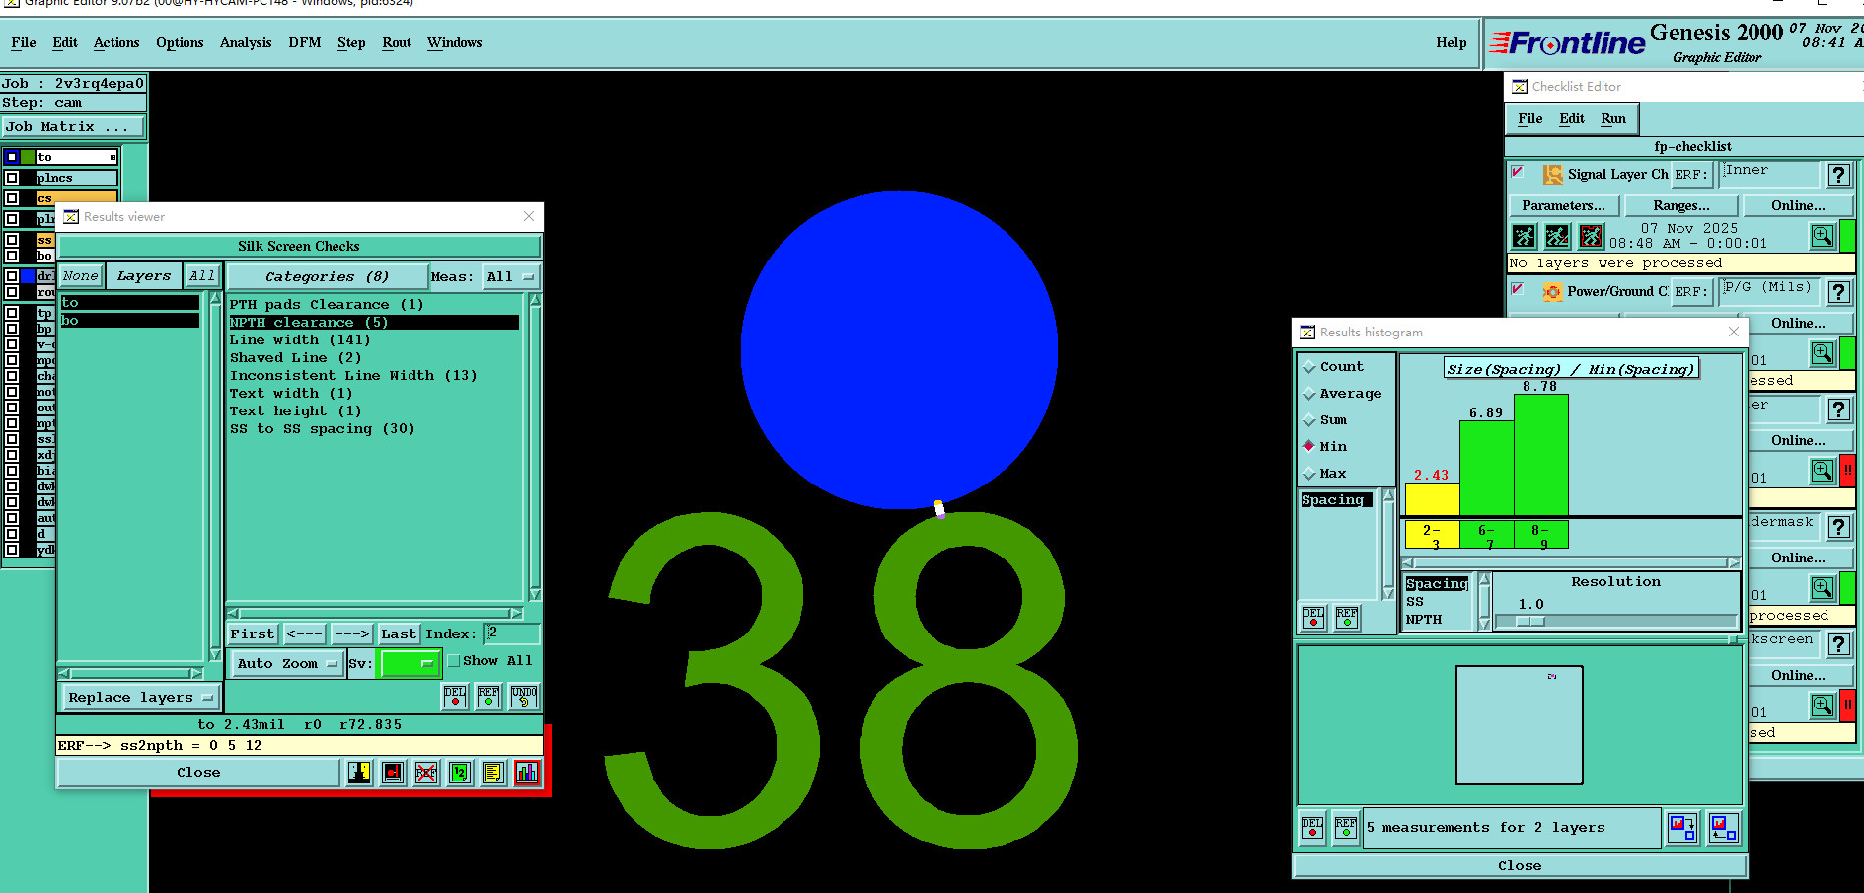
Task: Click the UNDO icon in Results viewer
Action: tap(524, 697)
